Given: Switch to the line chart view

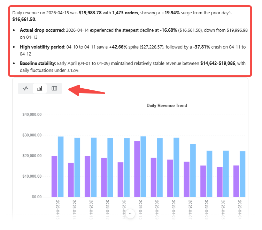Looking at the screenshot, I should 25,88.
